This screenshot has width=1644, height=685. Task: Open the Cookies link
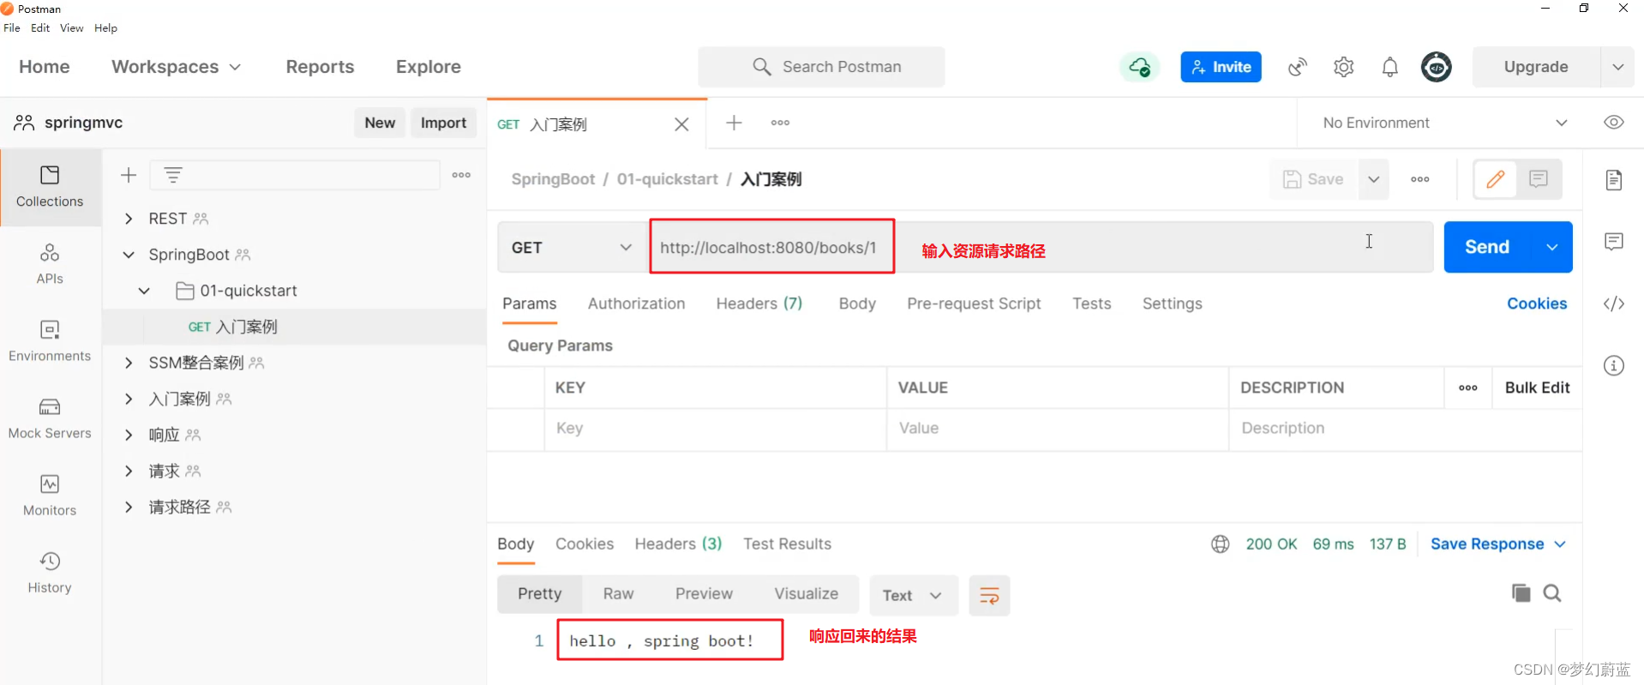(1537, 303)
